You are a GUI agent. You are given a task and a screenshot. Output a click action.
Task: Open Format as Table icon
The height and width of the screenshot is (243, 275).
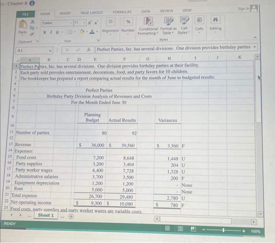[x=169, y=21]
